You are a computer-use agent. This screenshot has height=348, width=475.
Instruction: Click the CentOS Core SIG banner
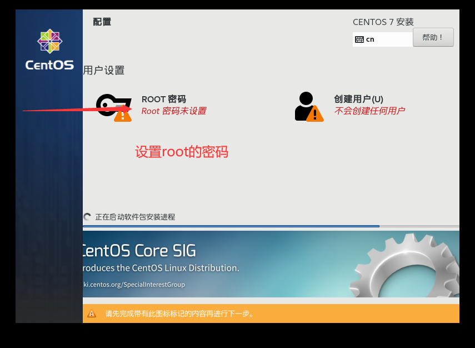(271, 264)
